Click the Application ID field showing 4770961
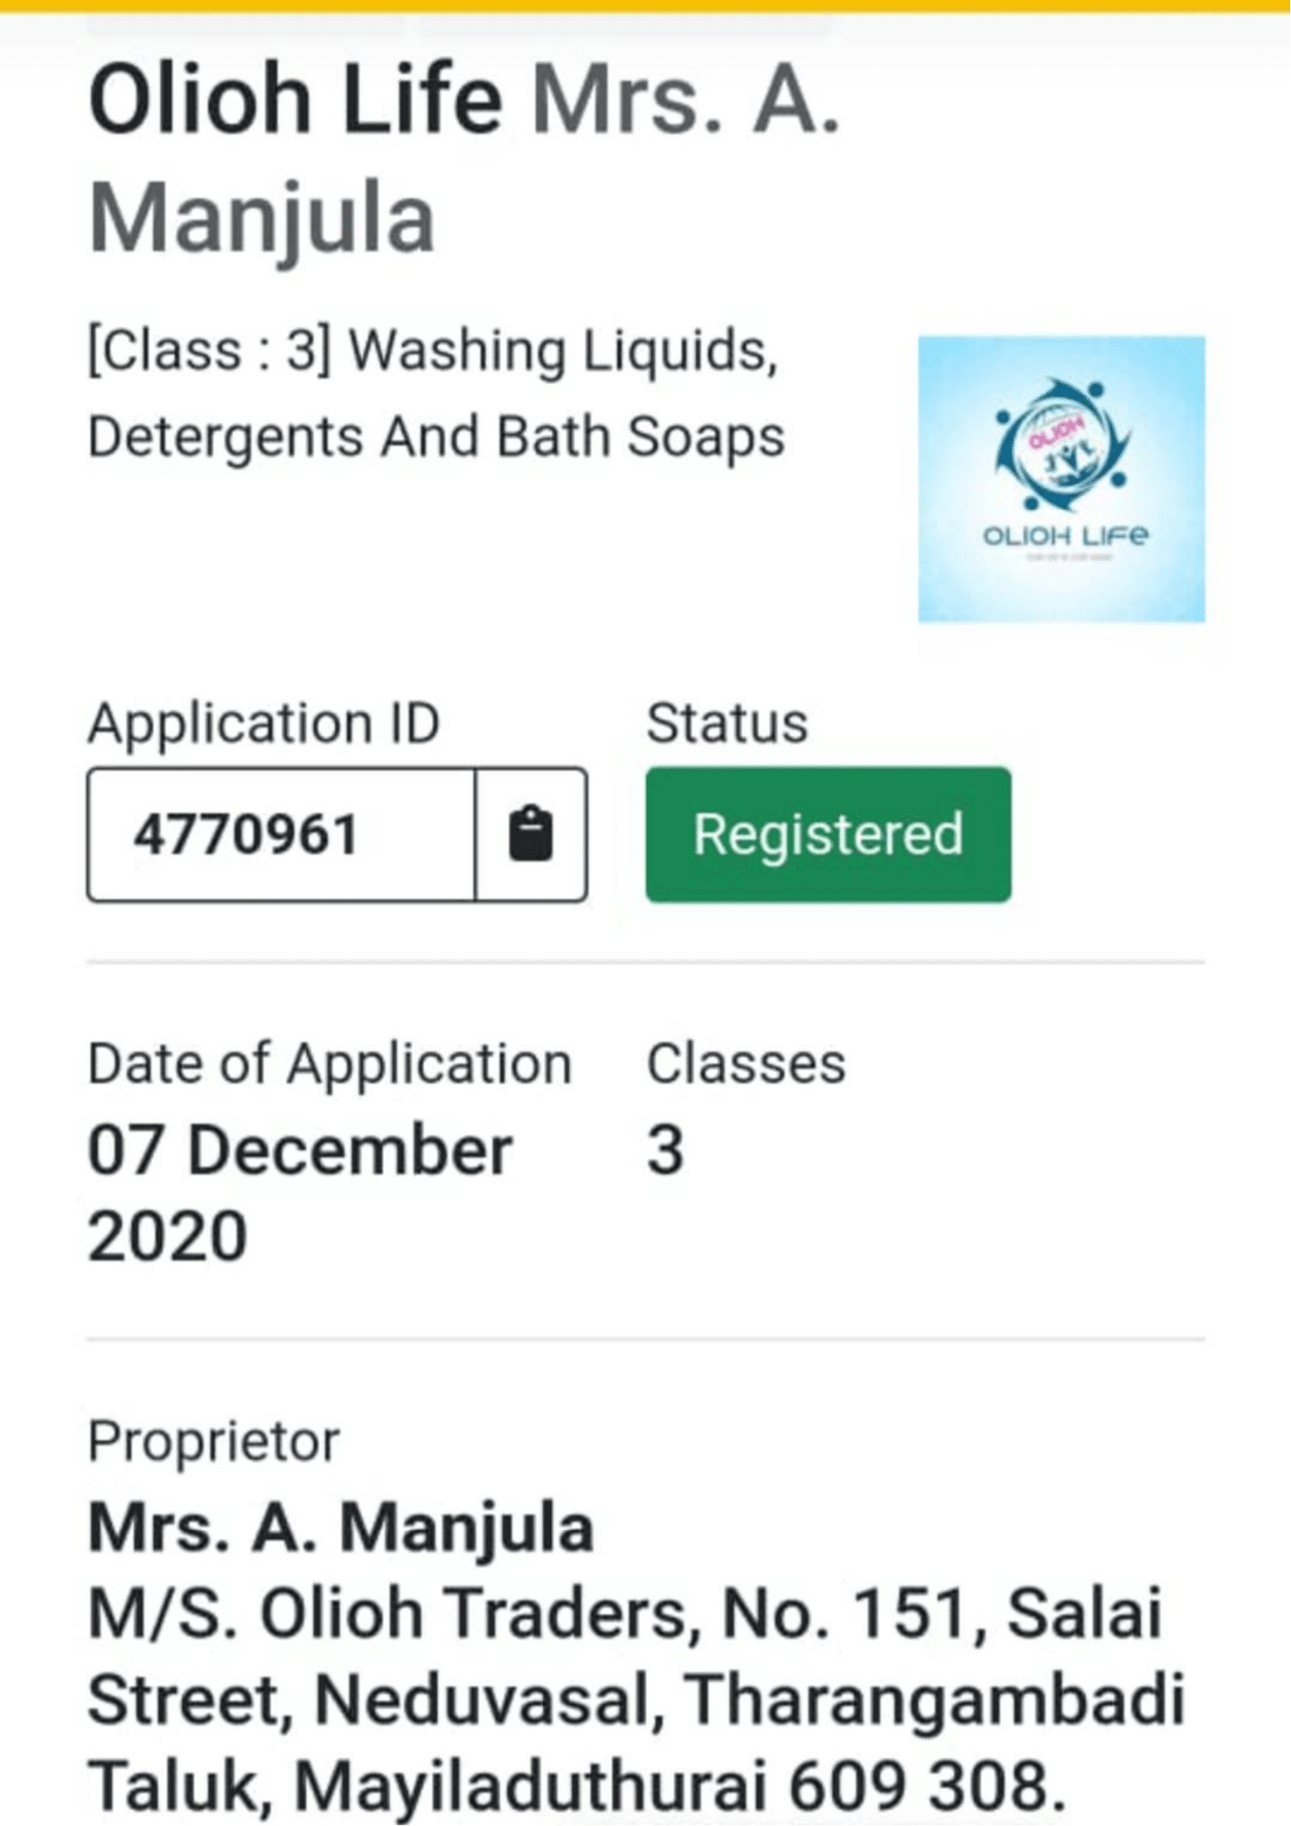Screen dimensions: 1291x1826 (281, 834)
